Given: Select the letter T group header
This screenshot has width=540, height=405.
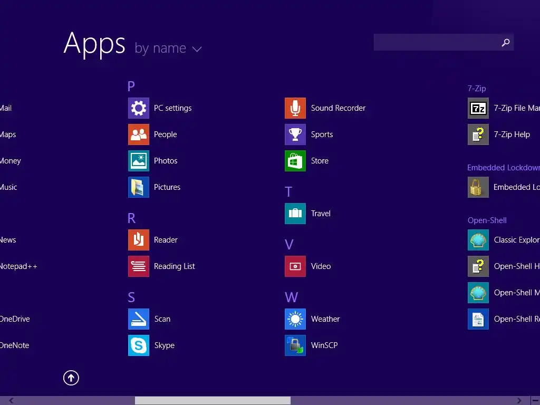Looking at the screenshot, I should 288,192.
